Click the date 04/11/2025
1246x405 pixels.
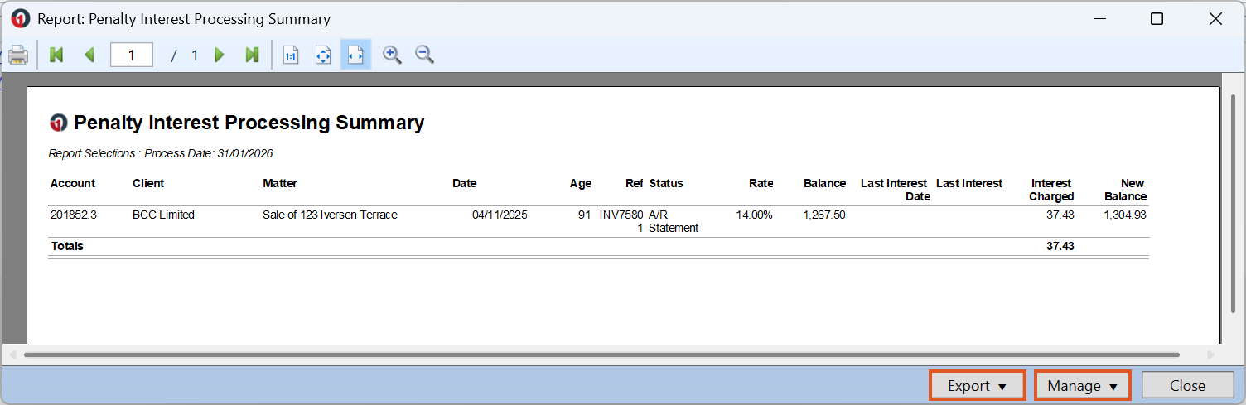pos(500,215)
